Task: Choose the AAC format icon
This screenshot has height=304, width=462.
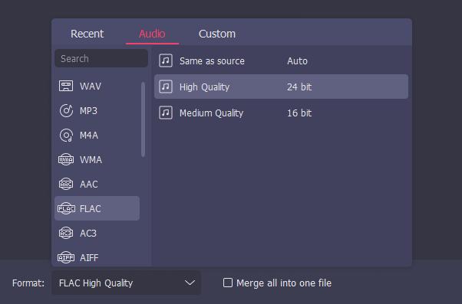Action: [x=66, y=184]
